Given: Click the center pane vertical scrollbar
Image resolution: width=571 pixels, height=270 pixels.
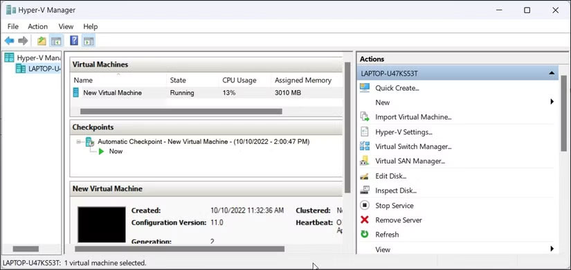Looking at the screenshot, I should coord(347,127).
